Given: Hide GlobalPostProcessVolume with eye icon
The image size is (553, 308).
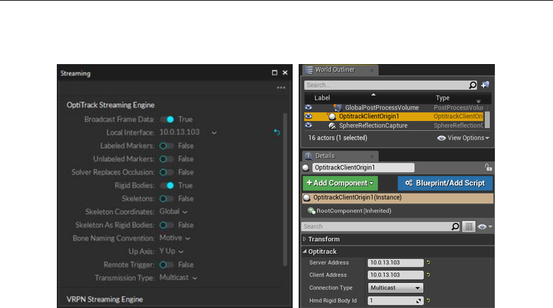Looking at the screenshot, I should coord(309,107).
